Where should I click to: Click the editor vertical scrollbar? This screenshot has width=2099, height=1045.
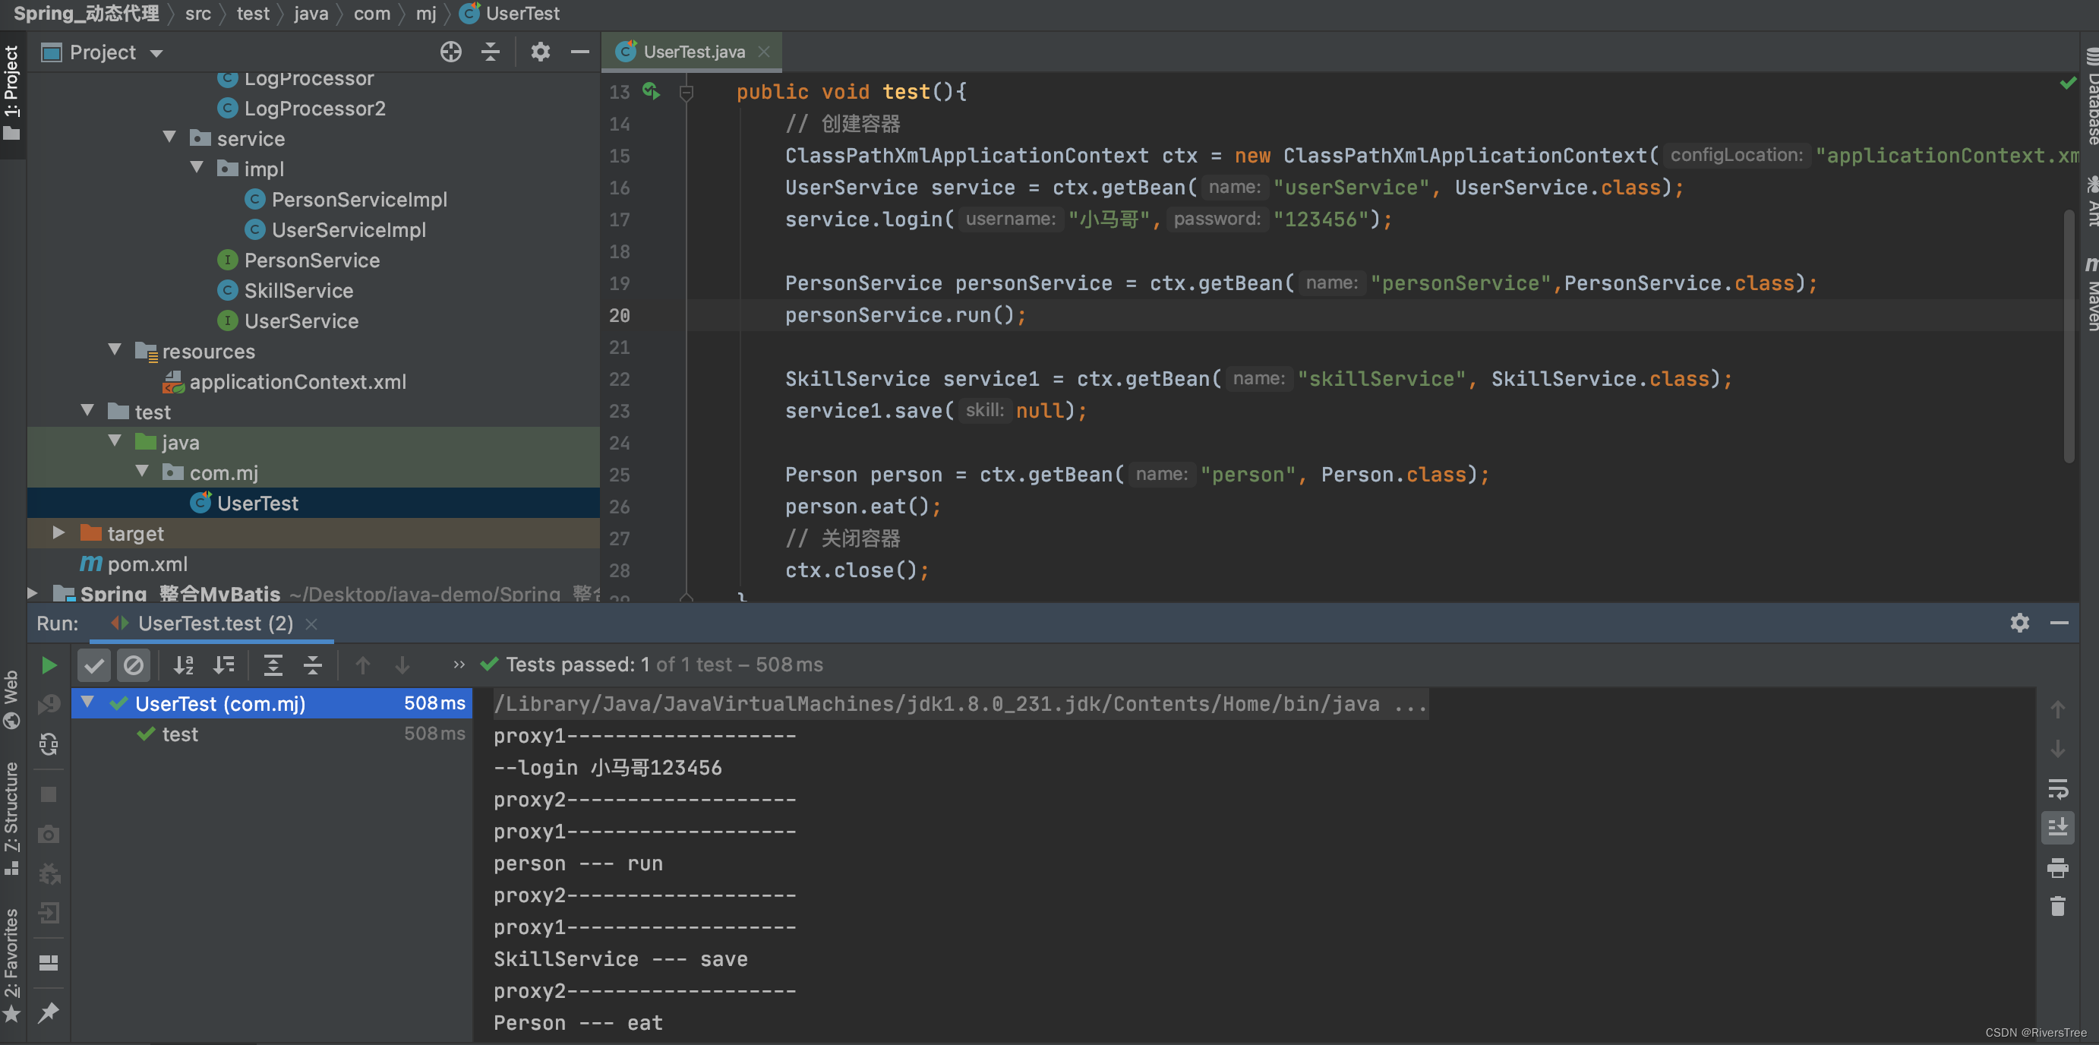pyautogui.click(x=2068, y=334)
